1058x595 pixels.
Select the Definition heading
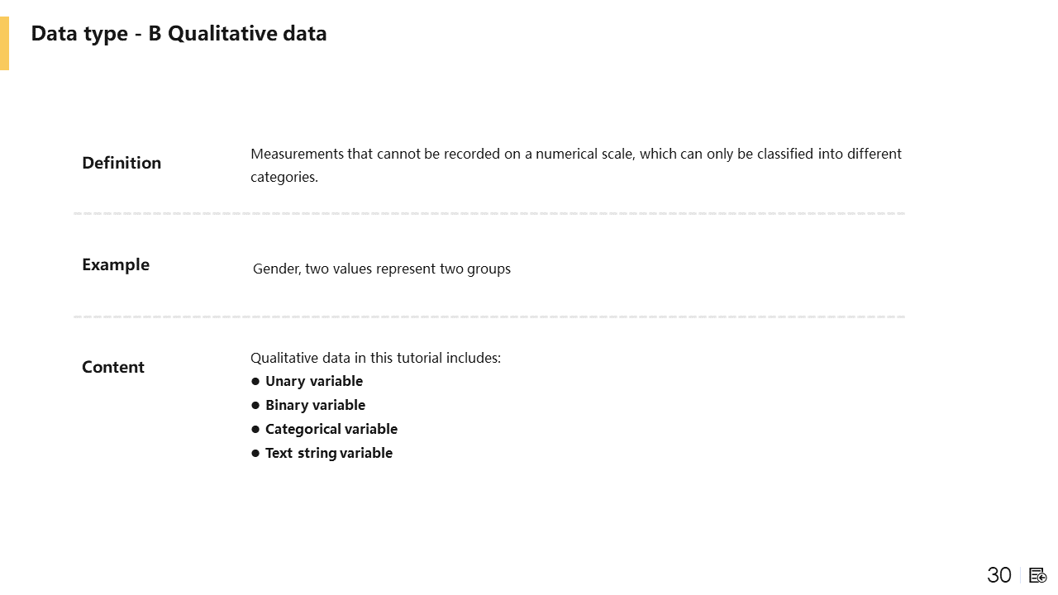(122, 163)
